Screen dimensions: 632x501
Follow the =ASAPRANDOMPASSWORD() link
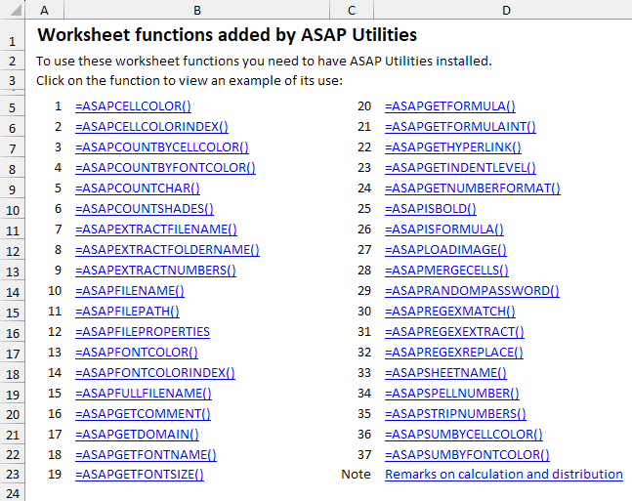tap(472, 291)
